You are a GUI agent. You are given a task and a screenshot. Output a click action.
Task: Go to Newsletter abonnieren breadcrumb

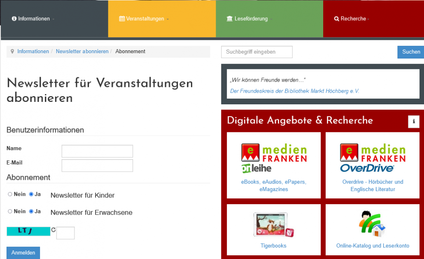point(82,52)
